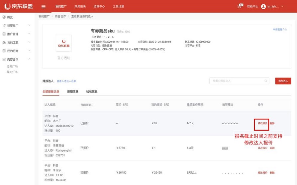This screenshot has width=297, height=185.
Task: Open 效果报表 top navigation item
Action: point(80,6)
